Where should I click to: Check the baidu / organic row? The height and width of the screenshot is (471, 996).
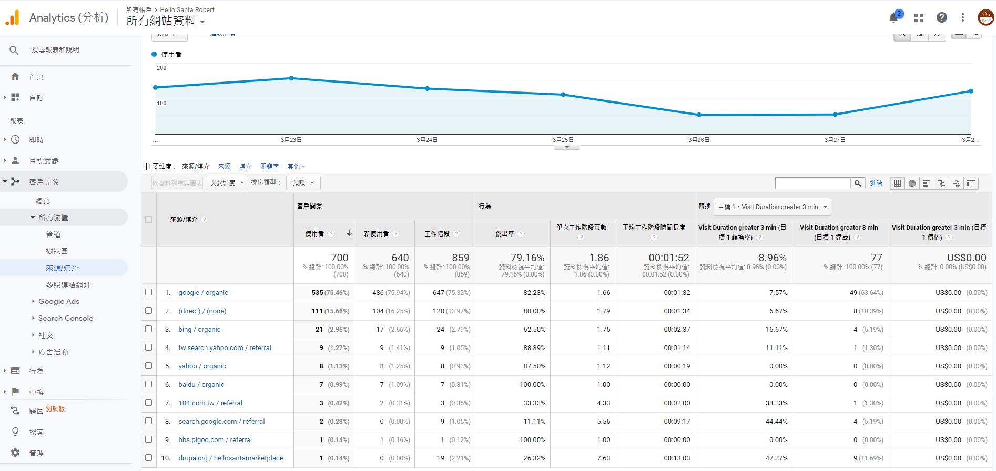point(149,384)
